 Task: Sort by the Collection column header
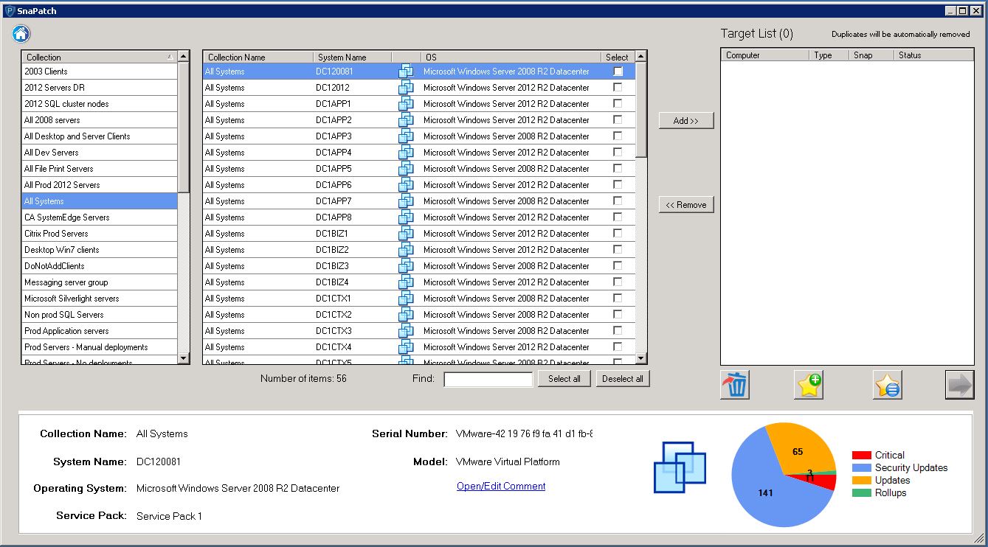pos(100,57)
